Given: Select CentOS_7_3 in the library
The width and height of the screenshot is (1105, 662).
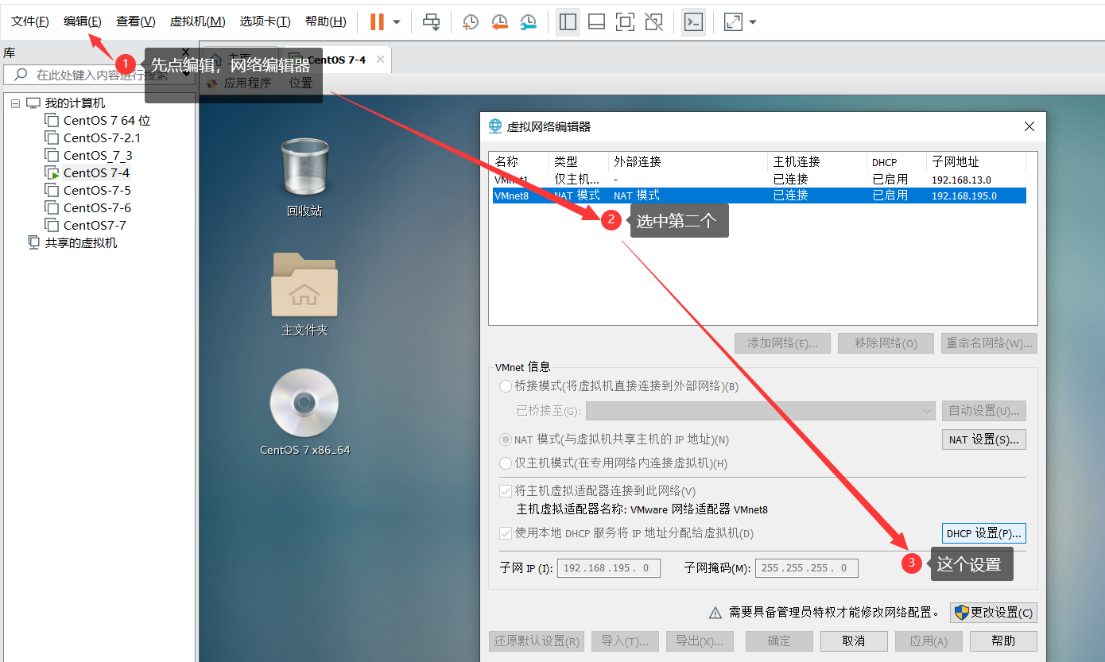Looking at the screenshot, I should pos(98,156).
